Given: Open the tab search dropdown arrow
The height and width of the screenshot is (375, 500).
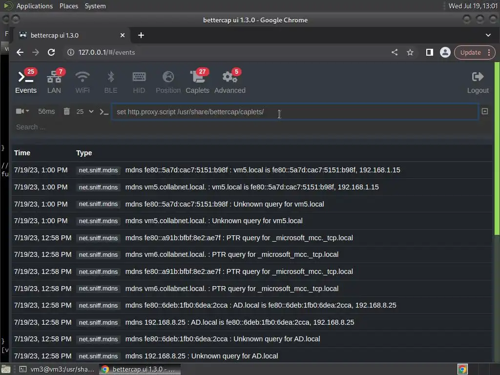Looking at the screenshot, I should 488,35.
